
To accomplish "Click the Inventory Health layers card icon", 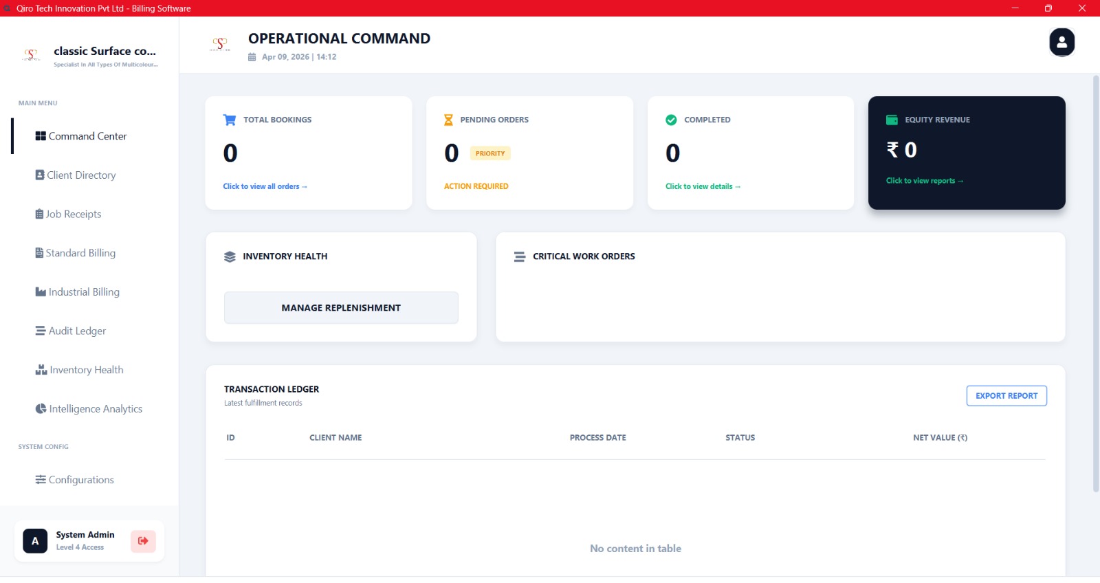I will point(230,256).
